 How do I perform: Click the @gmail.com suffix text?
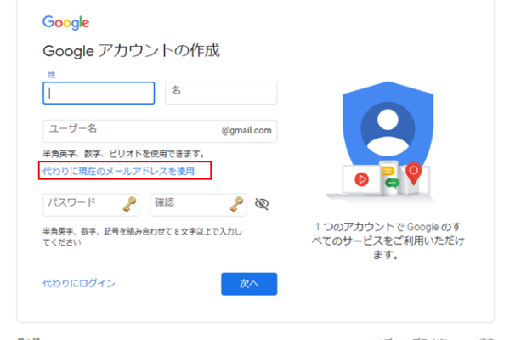point(246,130)
